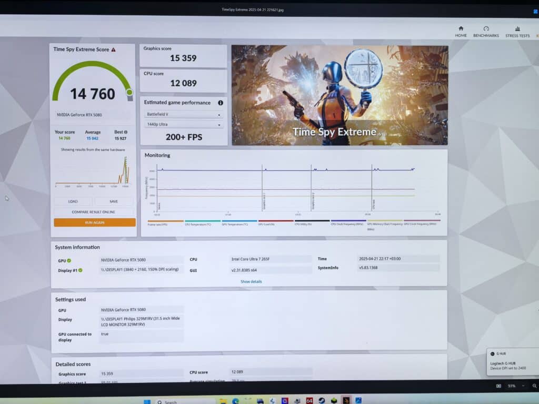Click the info icon beside Best score
539x404 pixels.
point(125,132)
